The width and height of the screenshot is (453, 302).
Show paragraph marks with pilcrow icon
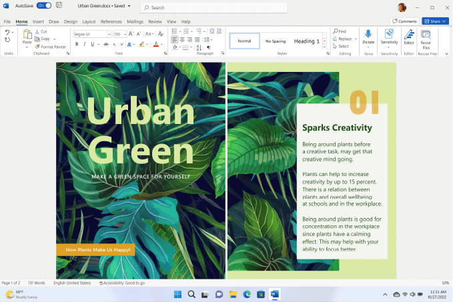[209, 48]
